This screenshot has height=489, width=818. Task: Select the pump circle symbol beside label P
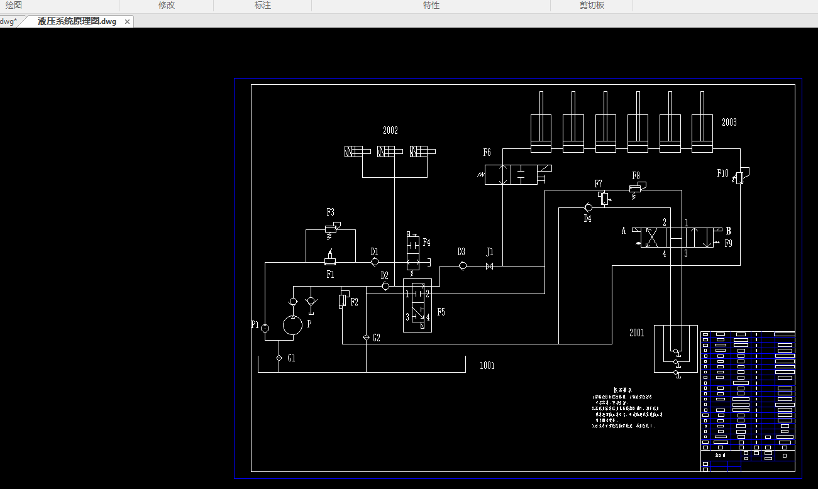point(292,325)
